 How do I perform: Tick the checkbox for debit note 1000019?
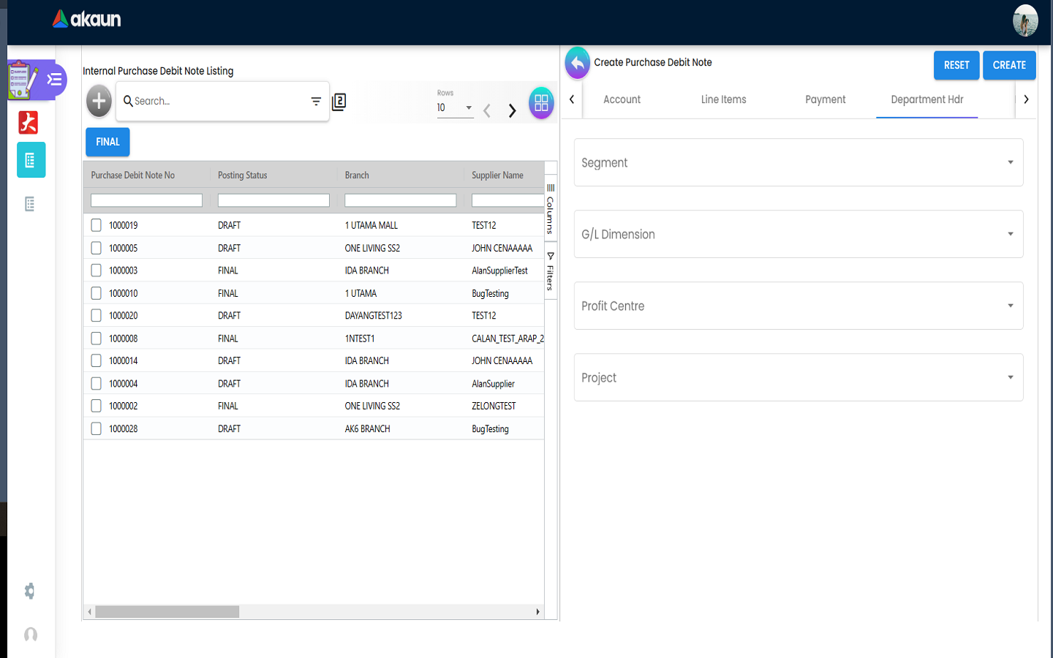(x=96, y=225)
